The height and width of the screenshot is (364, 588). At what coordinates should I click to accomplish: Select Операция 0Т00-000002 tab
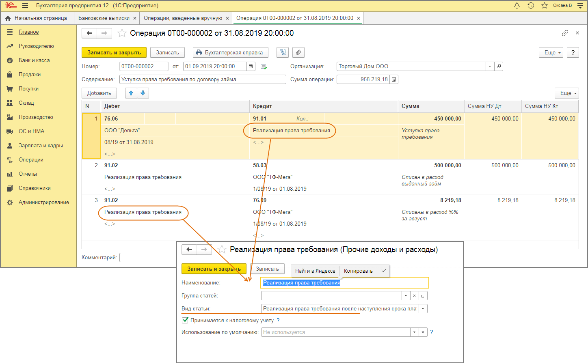[295, 18]
